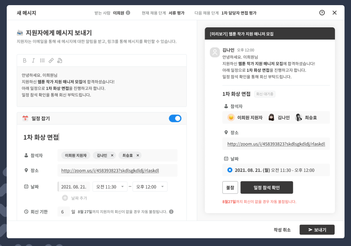This screenshot has width=351, height=246.
Task: Insert bulleted list in message editor
Action: [42, 60]
